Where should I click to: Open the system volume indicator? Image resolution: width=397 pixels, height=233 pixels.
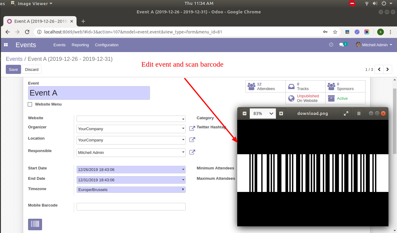tap(375, 3)
